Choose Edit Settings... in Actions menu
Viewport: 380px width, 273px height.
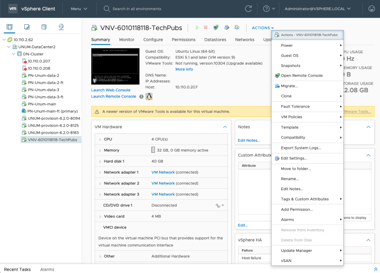307,158
